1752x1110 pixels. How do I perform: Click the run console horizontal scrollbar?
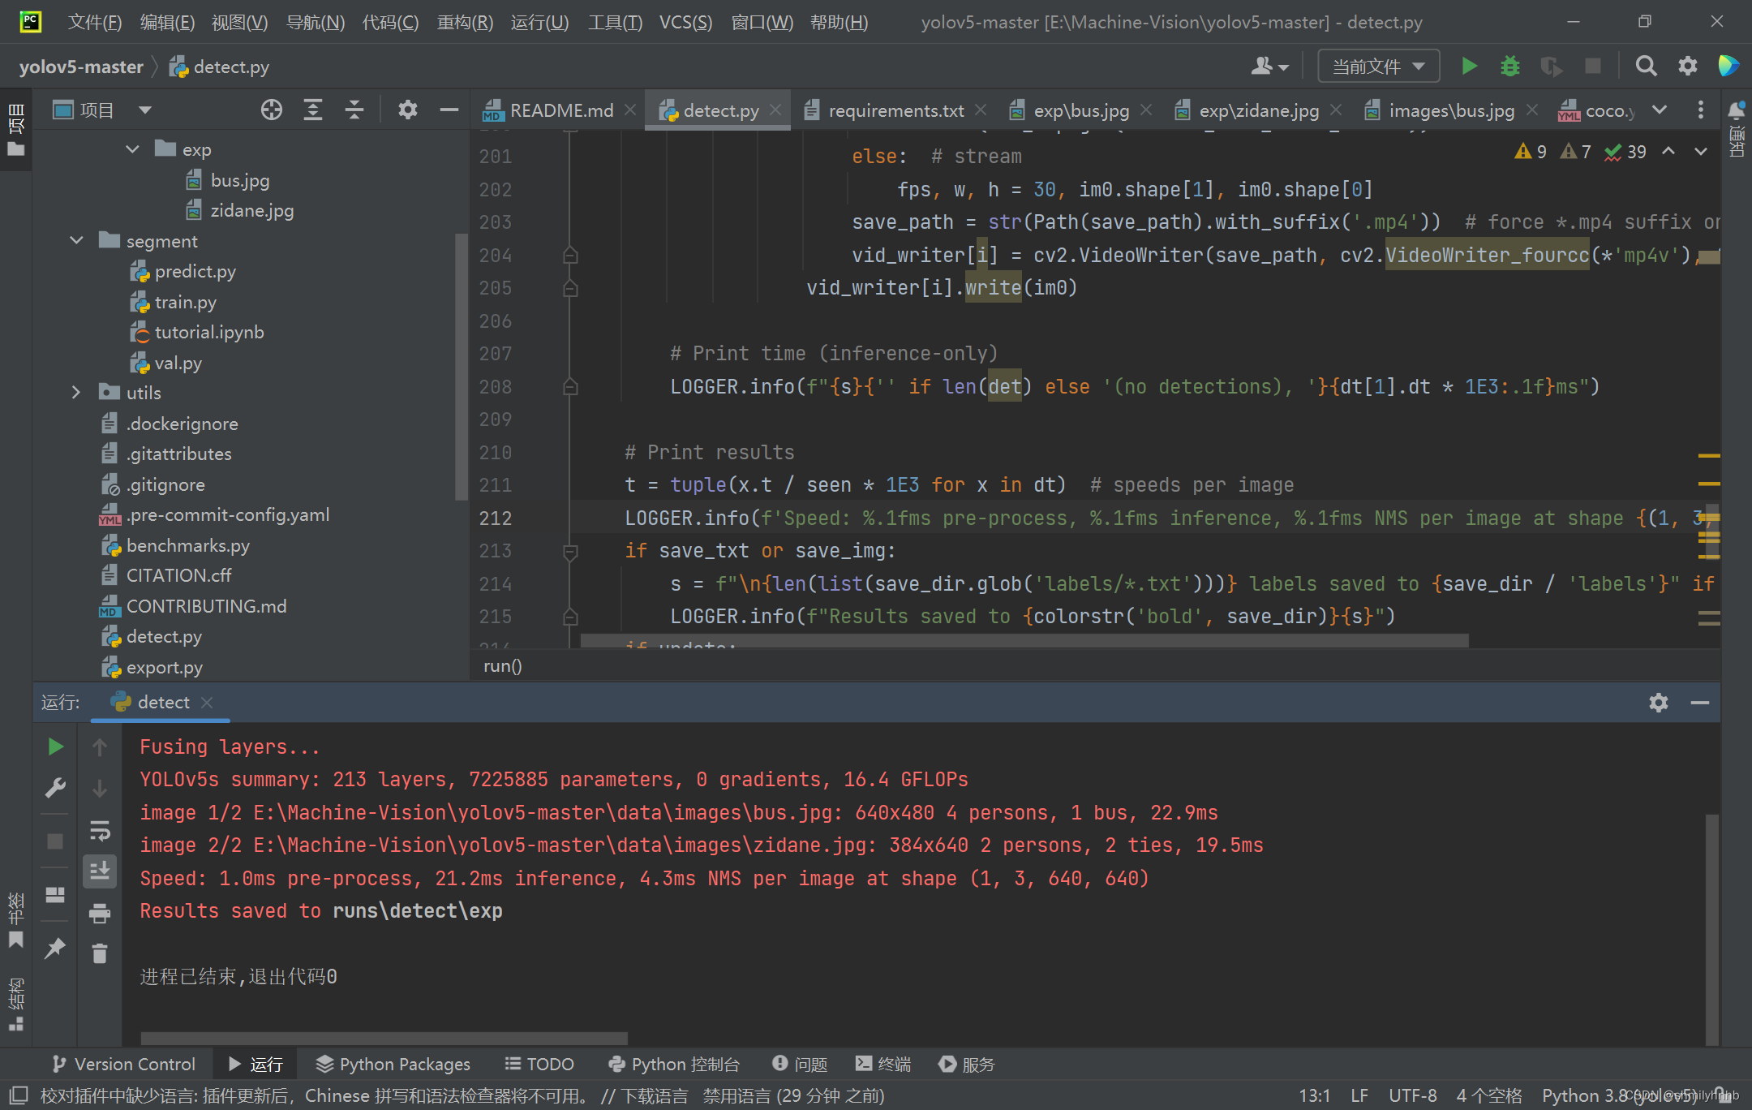point(384,1038)
